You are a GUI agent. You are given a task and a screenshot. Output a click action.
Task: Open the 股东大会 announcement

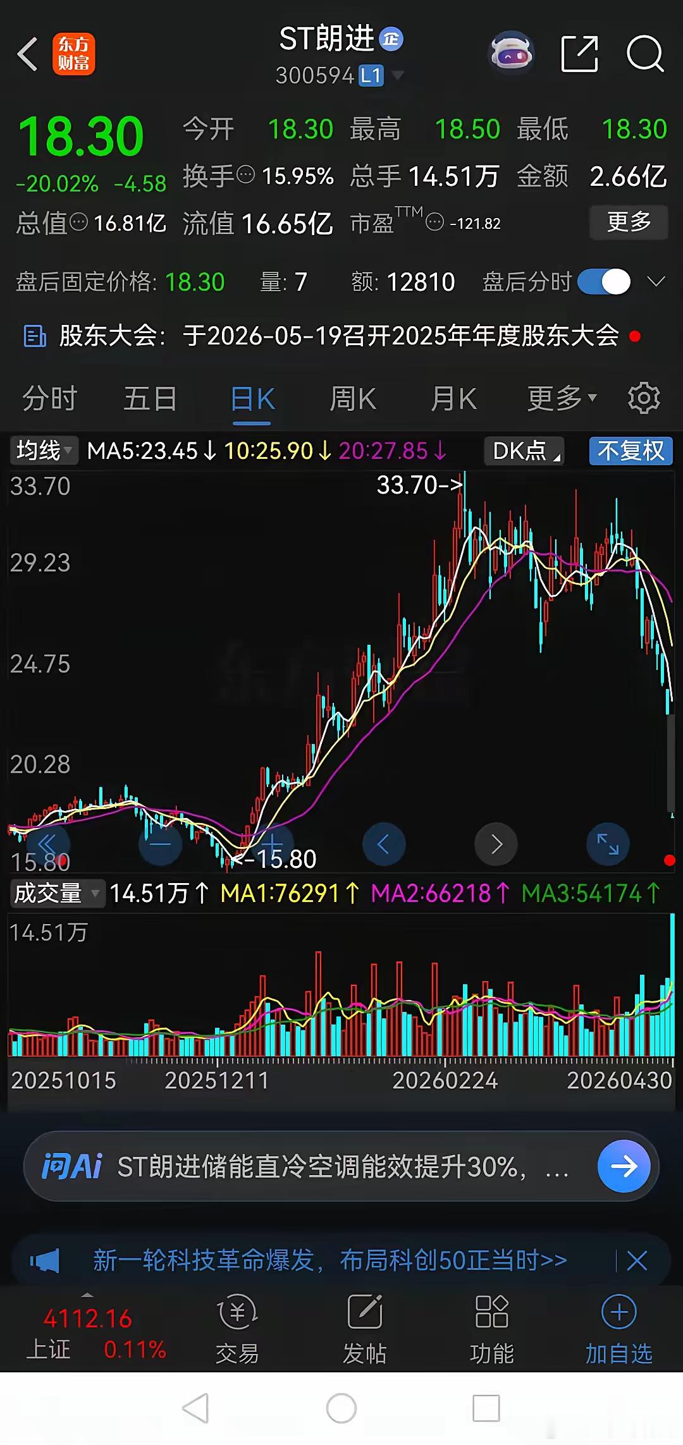(338, 336)
